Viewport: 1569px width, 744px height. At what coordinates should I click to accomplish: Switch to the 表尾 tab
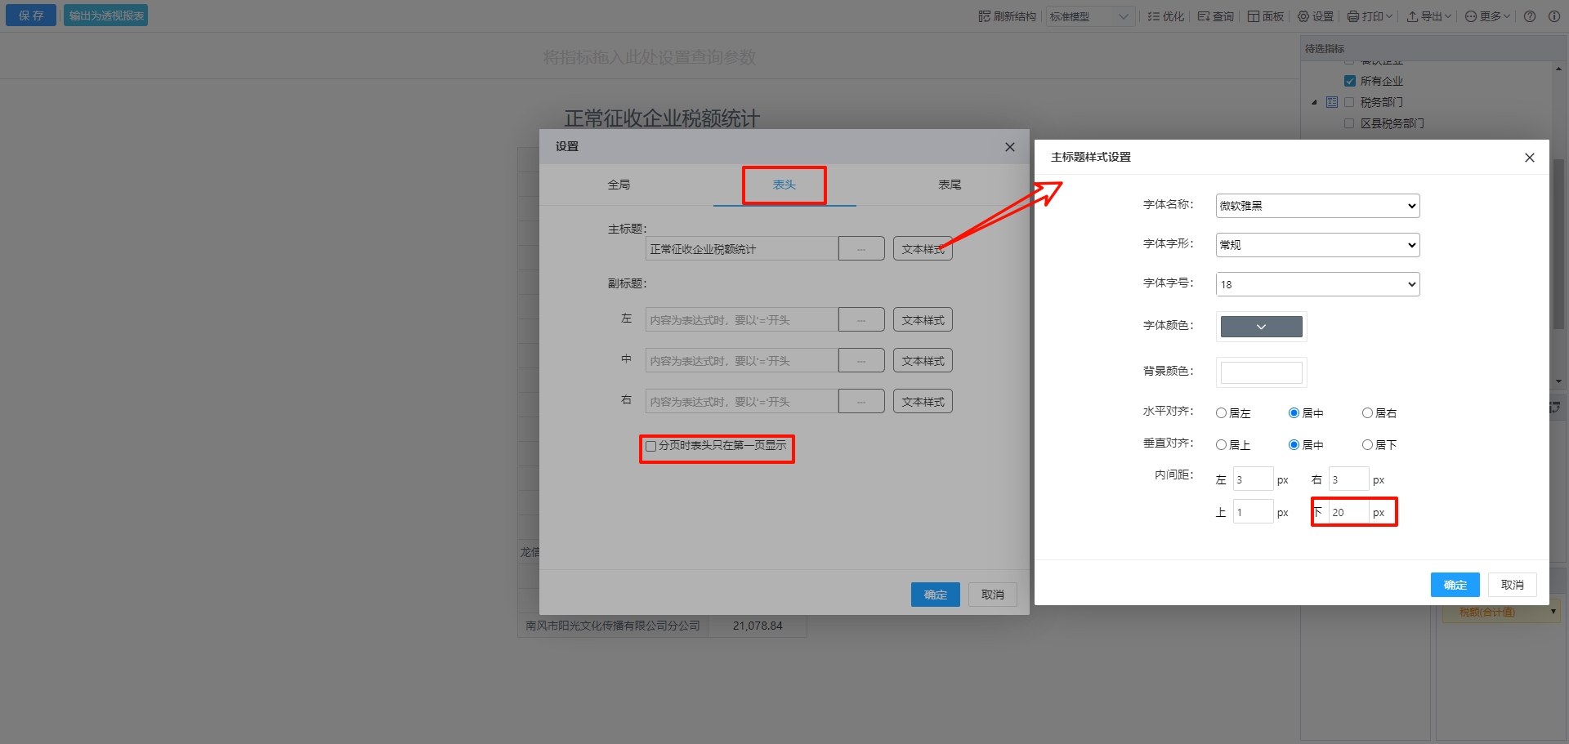point(950,185)
